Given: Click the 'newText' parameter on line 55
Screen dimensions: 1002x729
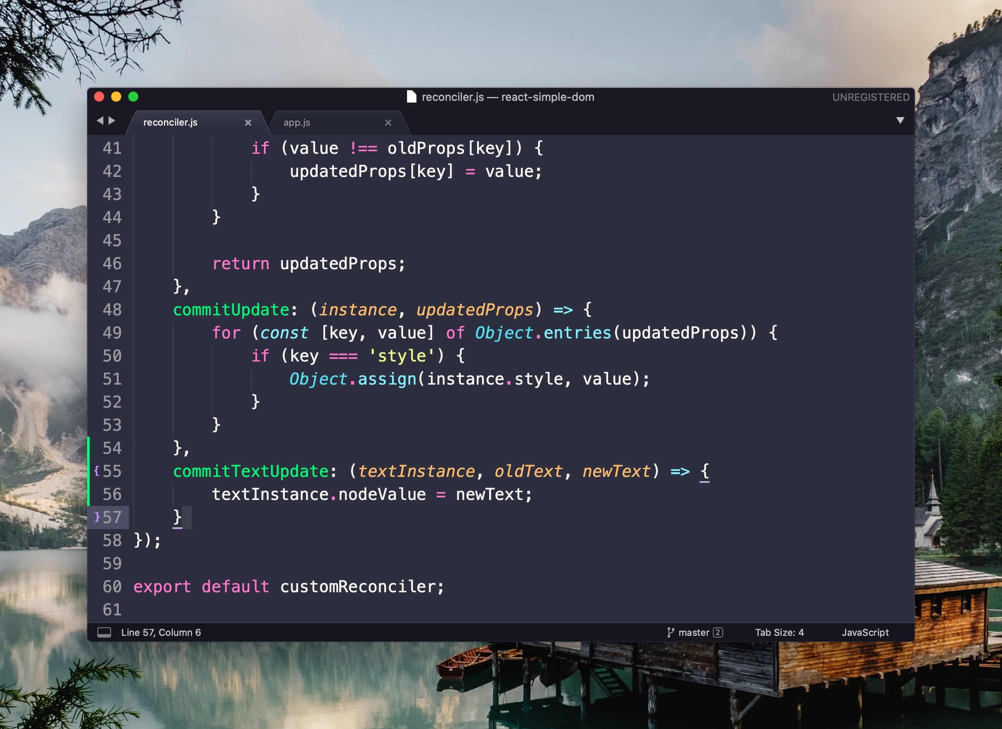Looking at the screenshot, I should 616,471.
